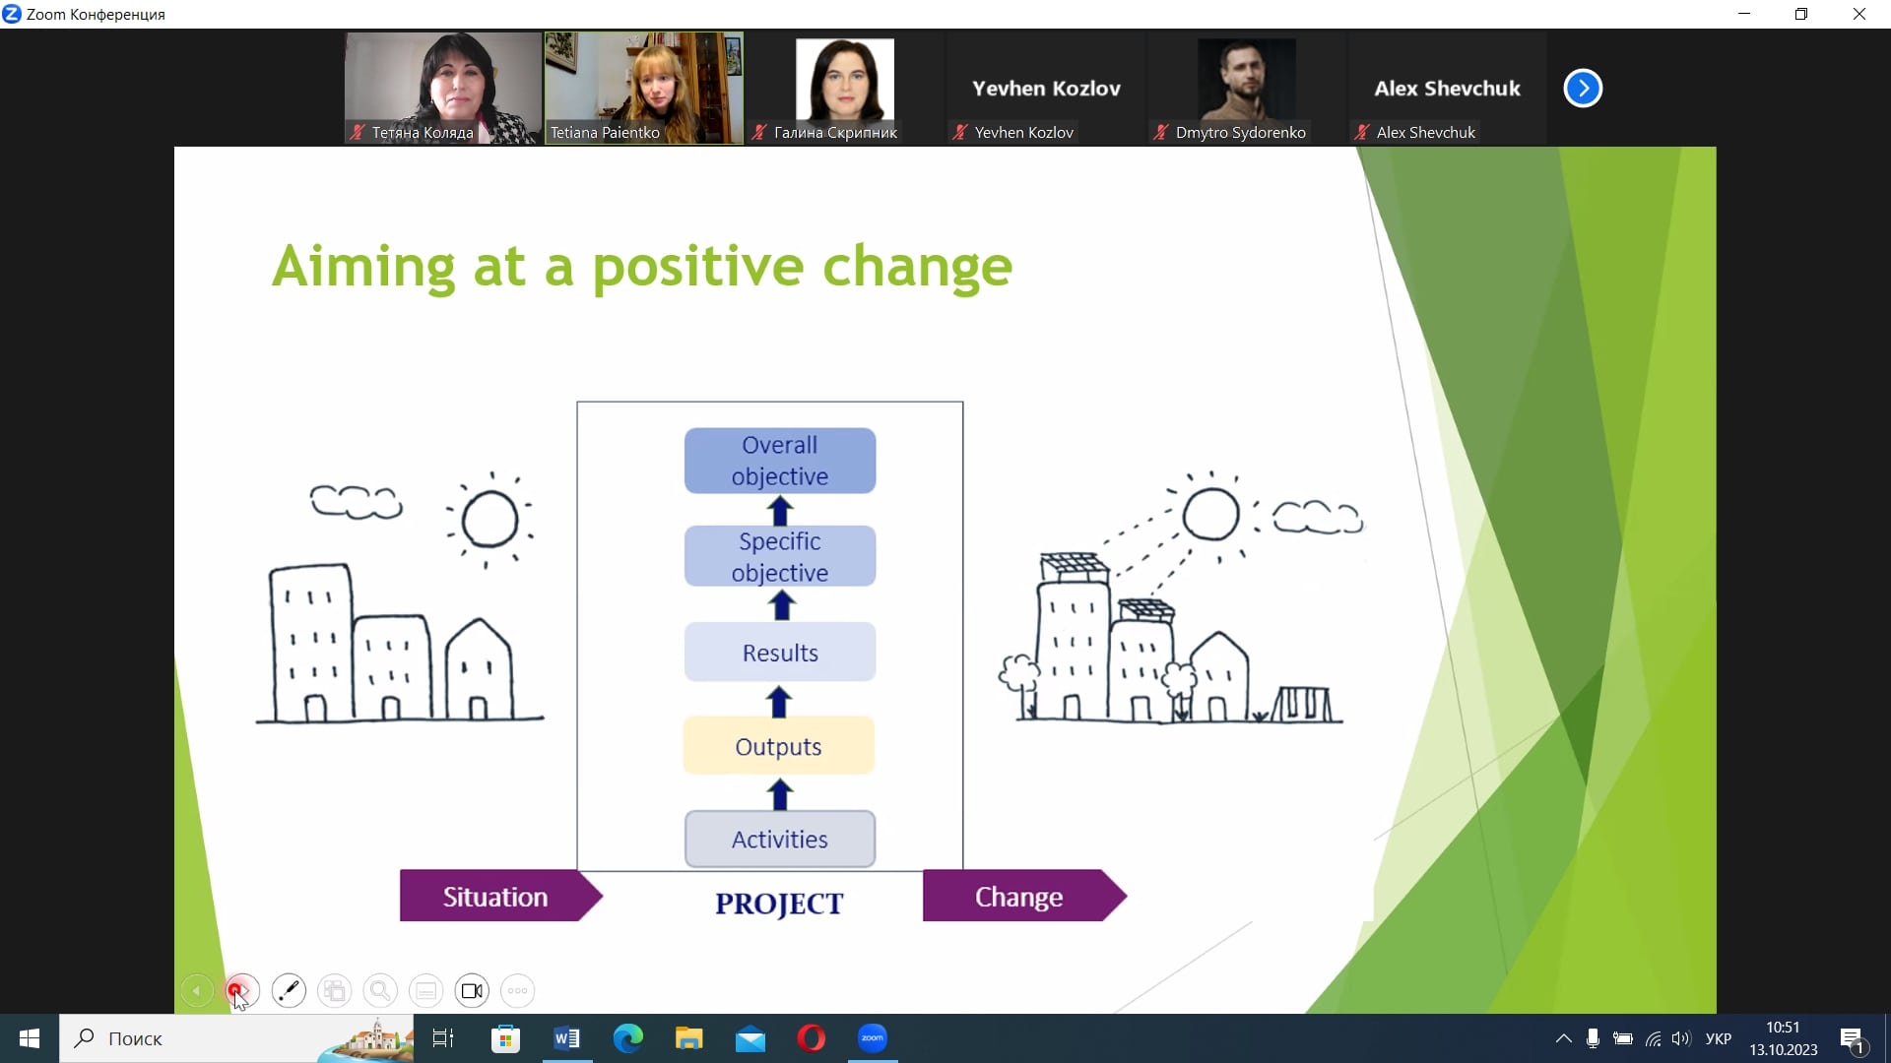Click the purple Change arrow label
The image size is (1891, 1063).
pos(1024,896)
